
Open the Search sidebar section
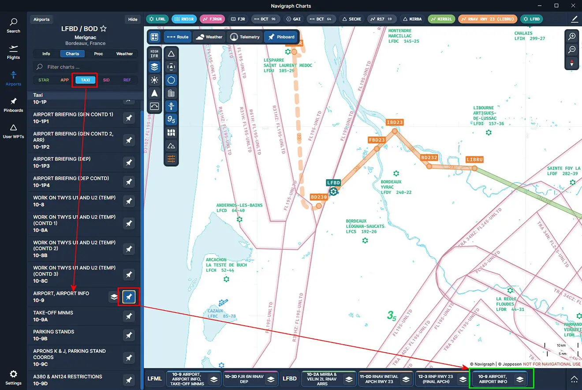pos(13,26)
